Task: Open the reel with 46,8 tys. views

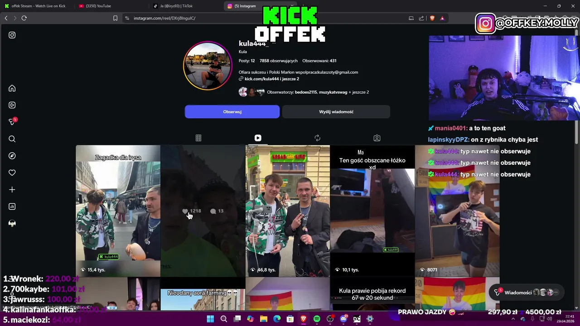Action: (x=288, y=211)
